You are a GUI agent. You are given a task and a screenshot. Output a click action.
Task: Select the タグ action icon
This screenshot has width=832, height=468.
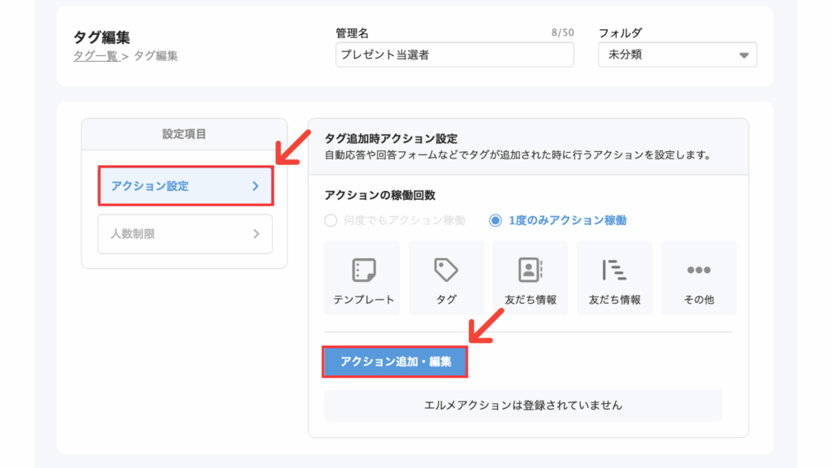(446, 270)
